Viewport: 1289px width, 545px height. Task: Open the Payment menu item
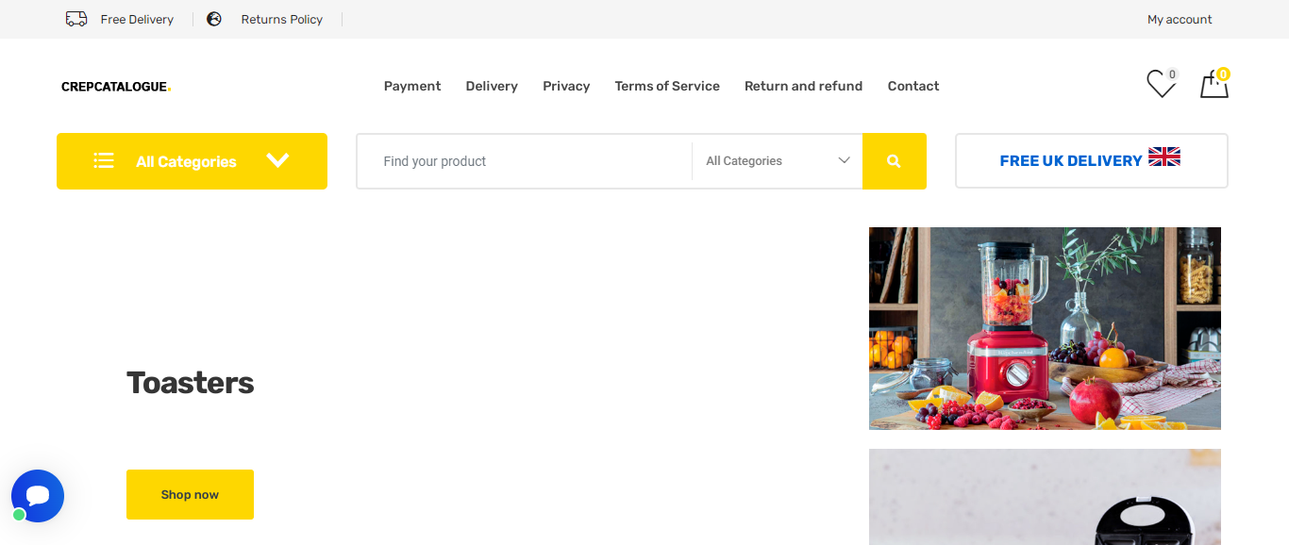412,86
